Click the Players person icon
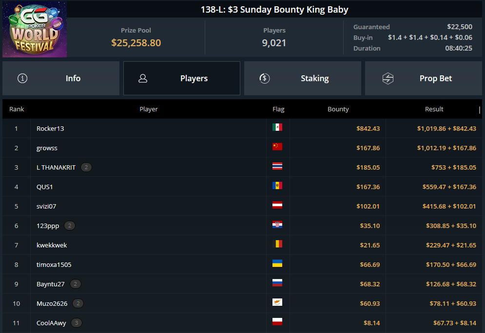 click(143, 78)
